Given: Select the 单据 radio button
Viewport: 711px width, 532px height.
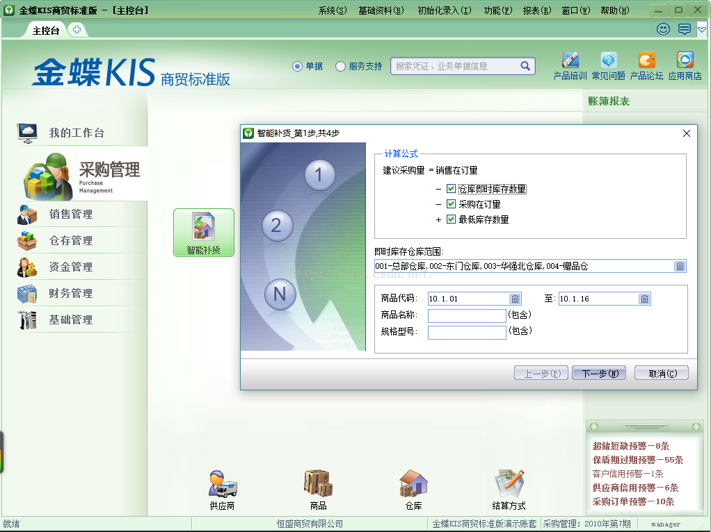Looking at the screenshot, I should [x=297, y=67].
